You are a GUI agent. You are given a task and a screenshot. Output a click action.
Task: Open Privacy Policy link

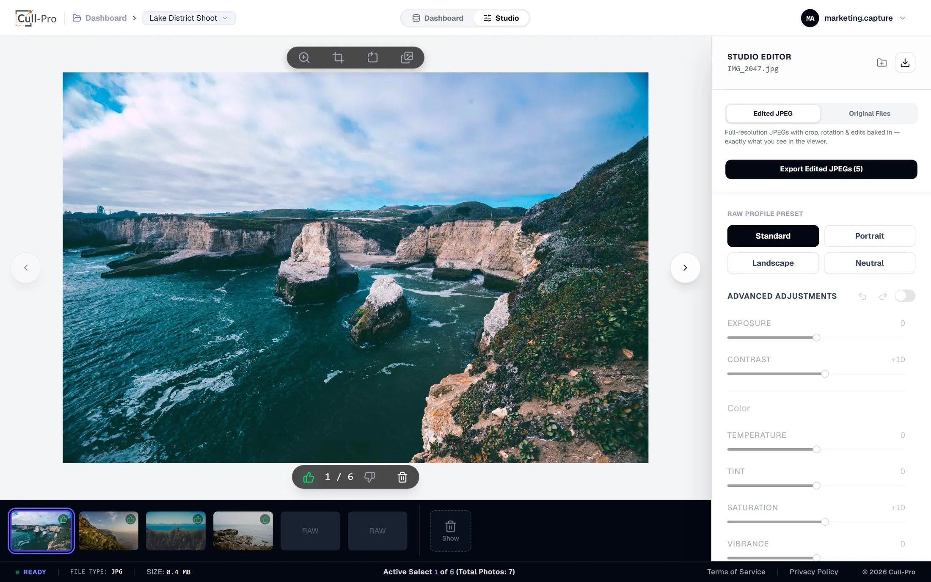[x=813, y=572]
